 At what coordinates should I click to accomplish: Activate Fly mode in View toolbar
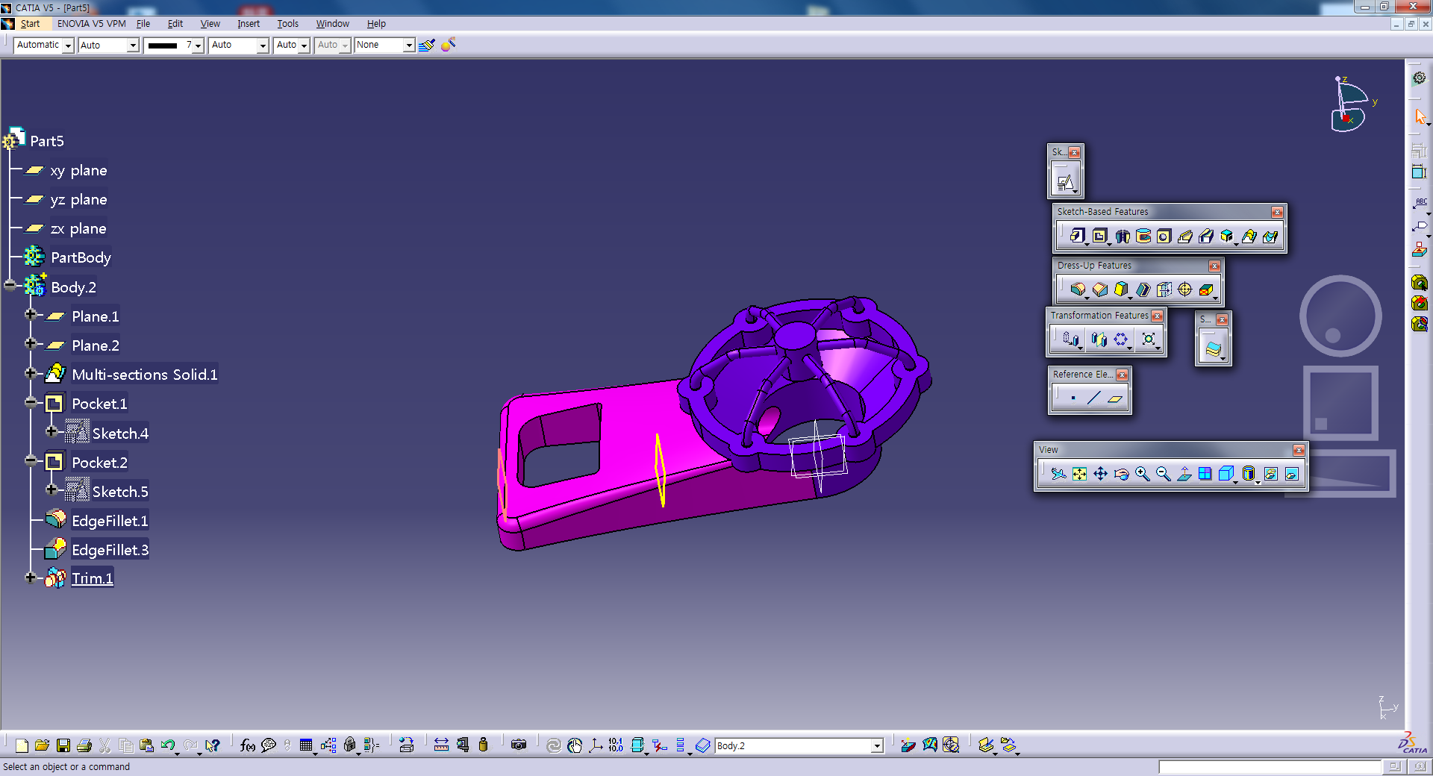(x=1058, y=474)
